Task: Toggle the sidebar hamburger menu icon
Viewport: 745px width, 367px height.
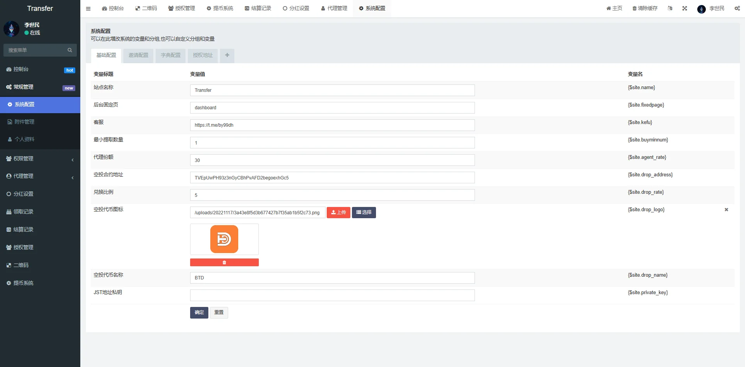Action: coord(88,9)
